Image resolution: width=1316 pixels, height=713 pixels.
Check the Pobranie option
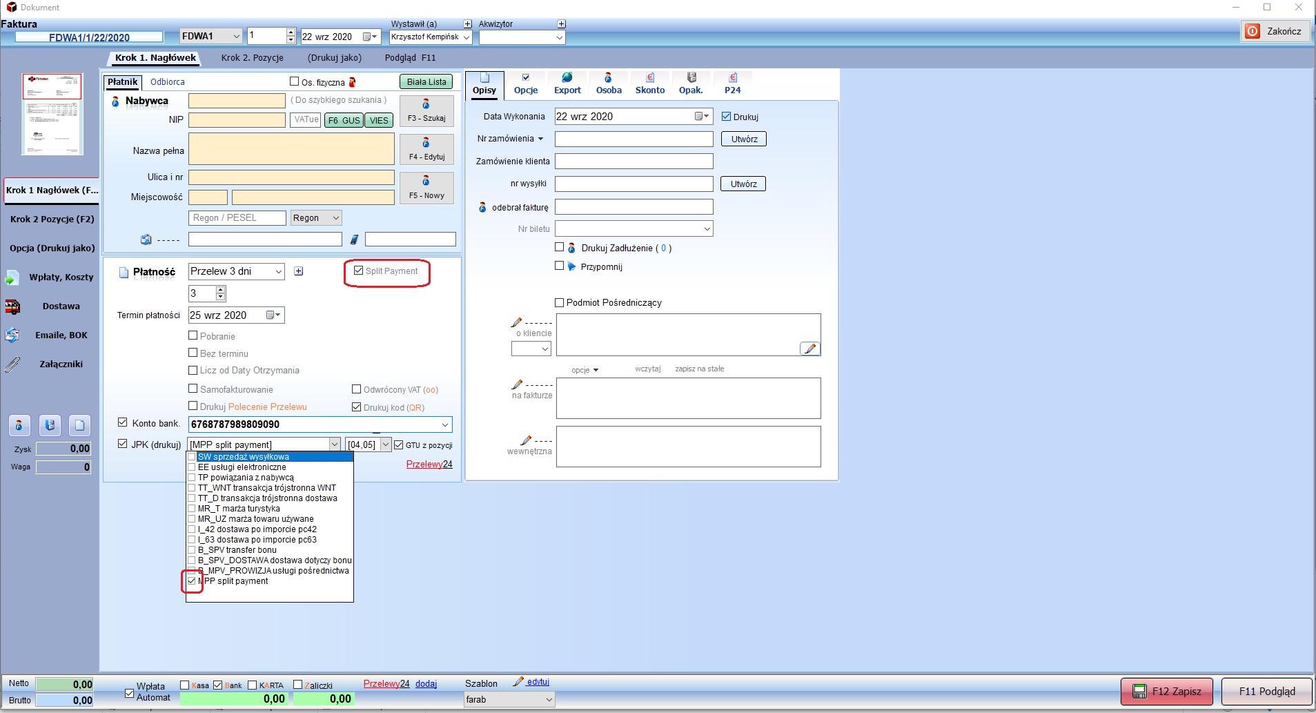tap(193, 335)
